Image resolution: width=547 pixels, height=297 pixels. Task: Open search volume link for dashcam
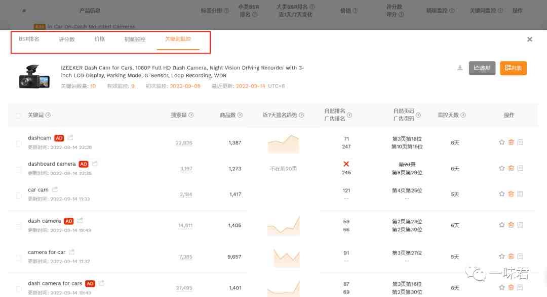184,143
